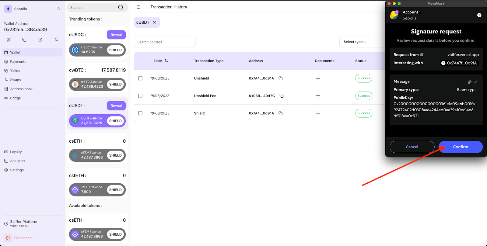This screenshot has width=487, height=246.
Task: Open the Select type dropdown
Action: pyautogui.click(x=363, y=42)
